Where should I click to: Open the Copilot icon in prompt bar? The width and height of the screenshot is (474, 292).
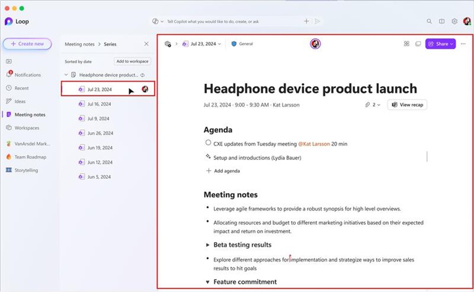pos(155,21)
